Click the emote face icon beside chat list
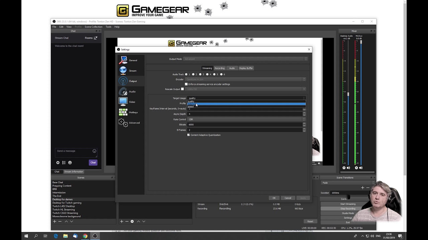Screen dimensions: 428x240 (x=70, y=163)
